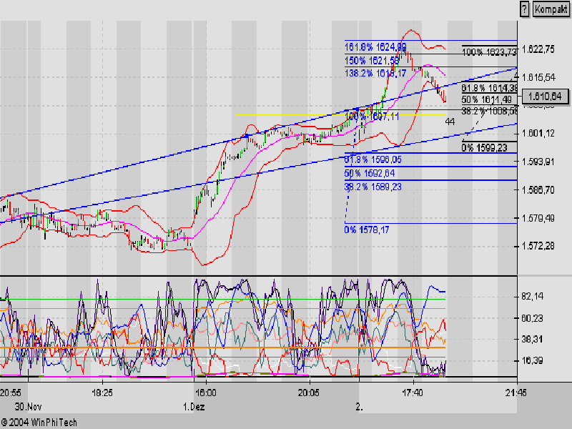Open help with the ? button
Screen dimensions: 572x429
[x=524, y=9]
